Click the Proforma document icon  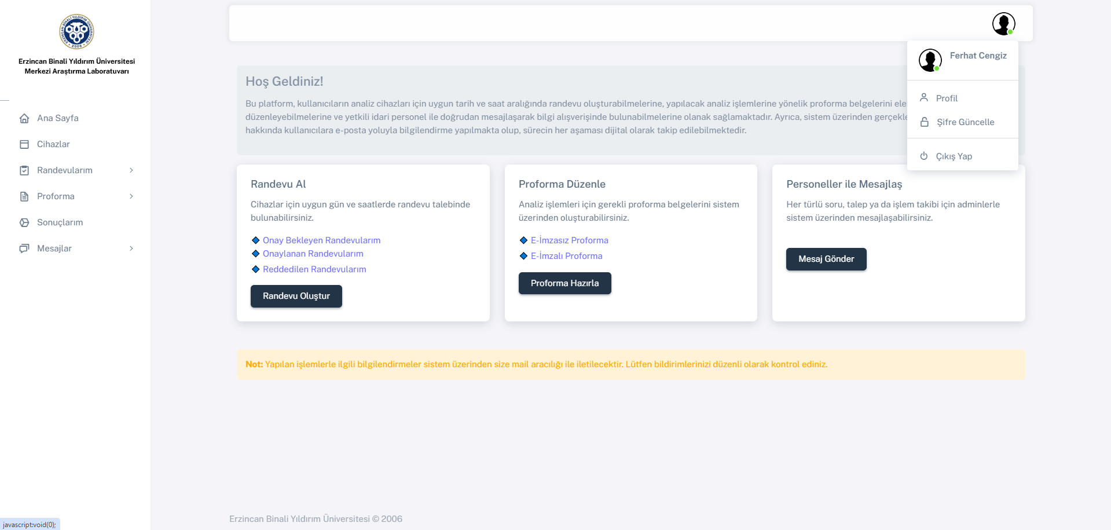[x=24, y=196]
